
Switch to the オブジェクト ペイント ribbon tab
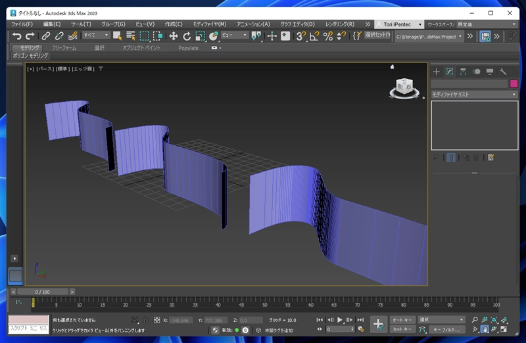[141, 48]
